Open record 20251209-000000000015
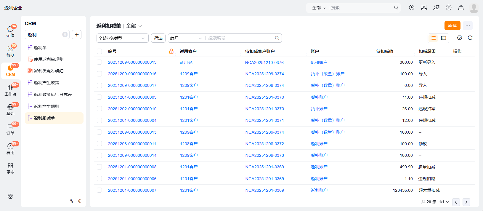The width and height of the screenshot is (483, 211). (x=132, y=132)
